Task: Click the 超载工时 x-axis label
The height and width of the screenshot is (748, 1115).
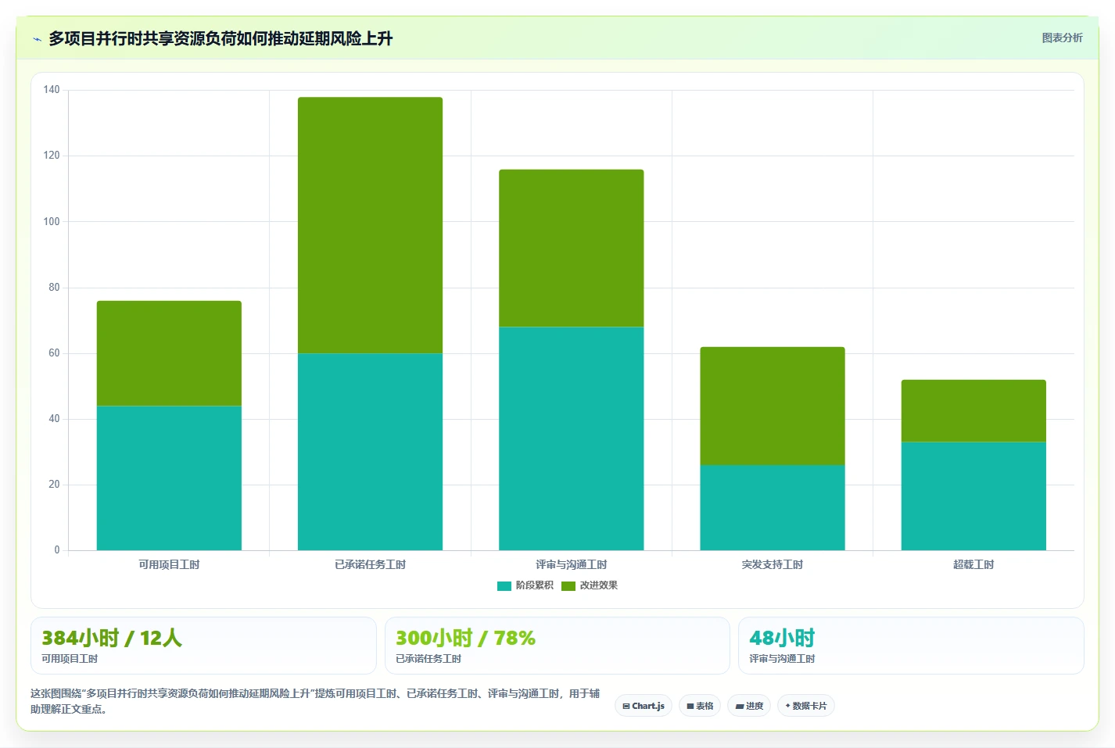Action: [x=973, y=564]
